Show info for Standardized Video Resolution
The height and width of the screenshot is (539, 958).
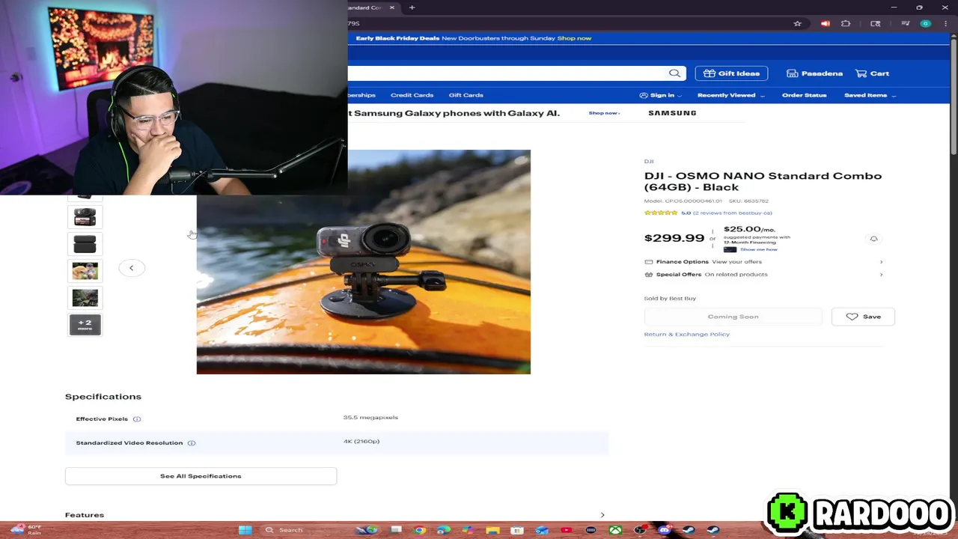(x=192, y=443)
